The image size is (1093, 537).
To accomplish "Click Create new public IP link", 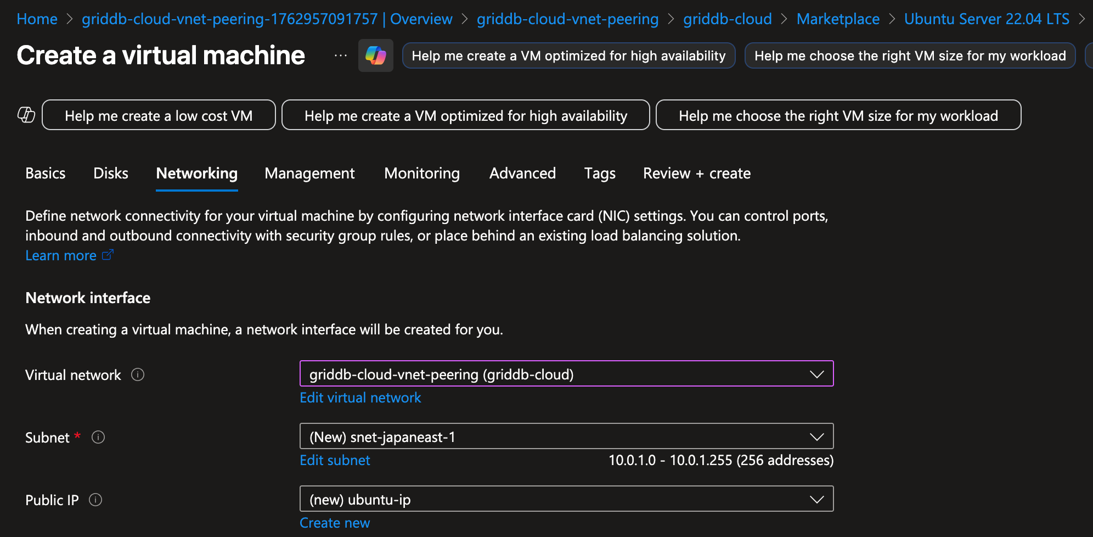I will point(335,523).
